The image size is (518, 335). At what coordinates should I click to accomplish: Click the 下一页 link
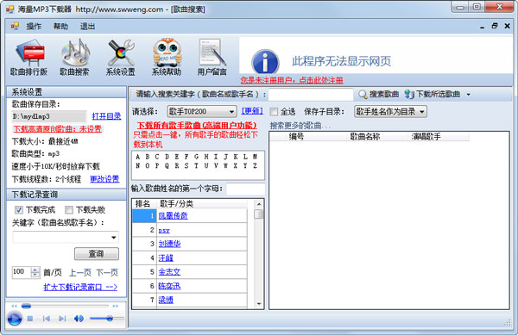pos(107,273)
